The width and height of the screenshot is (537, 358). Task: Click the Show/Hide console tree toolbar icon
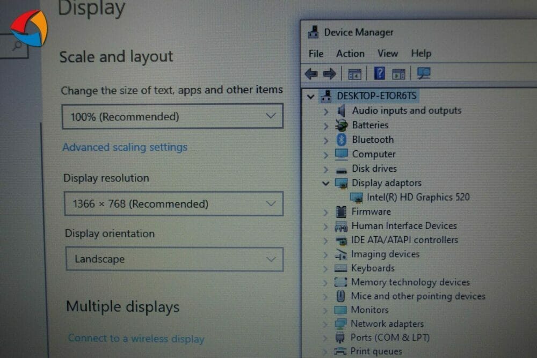coord(354,74)
